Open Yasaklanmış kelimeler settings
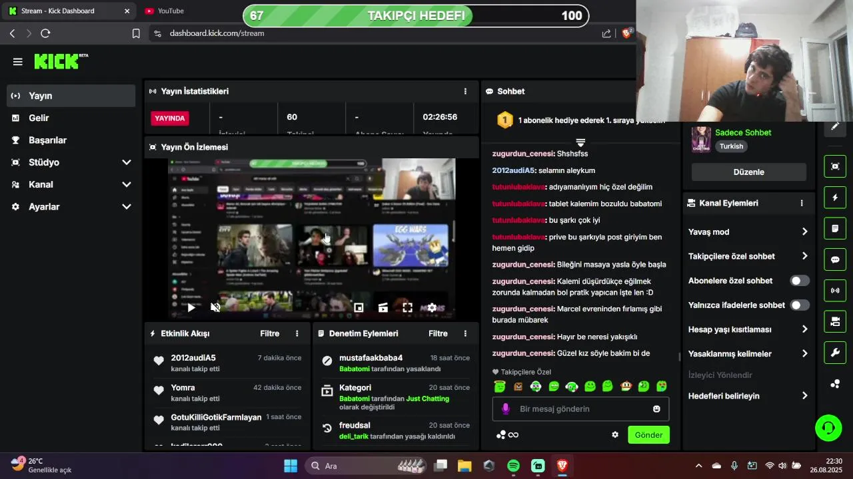The height and width of the screenshot is (479, 853). click(748, 354)
